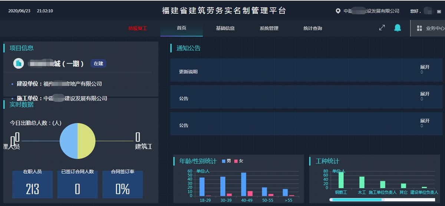Click the blue half of attendance pie
The height and width of the screenshot is (206, 445).
pos(69,141)
